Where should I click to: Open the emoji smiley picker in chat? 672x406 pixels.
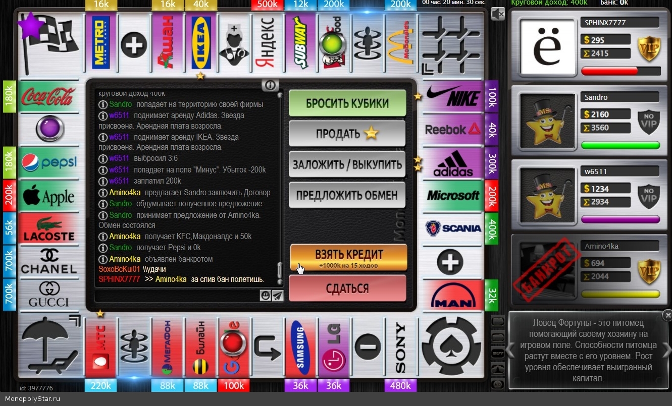click(266, 296)
